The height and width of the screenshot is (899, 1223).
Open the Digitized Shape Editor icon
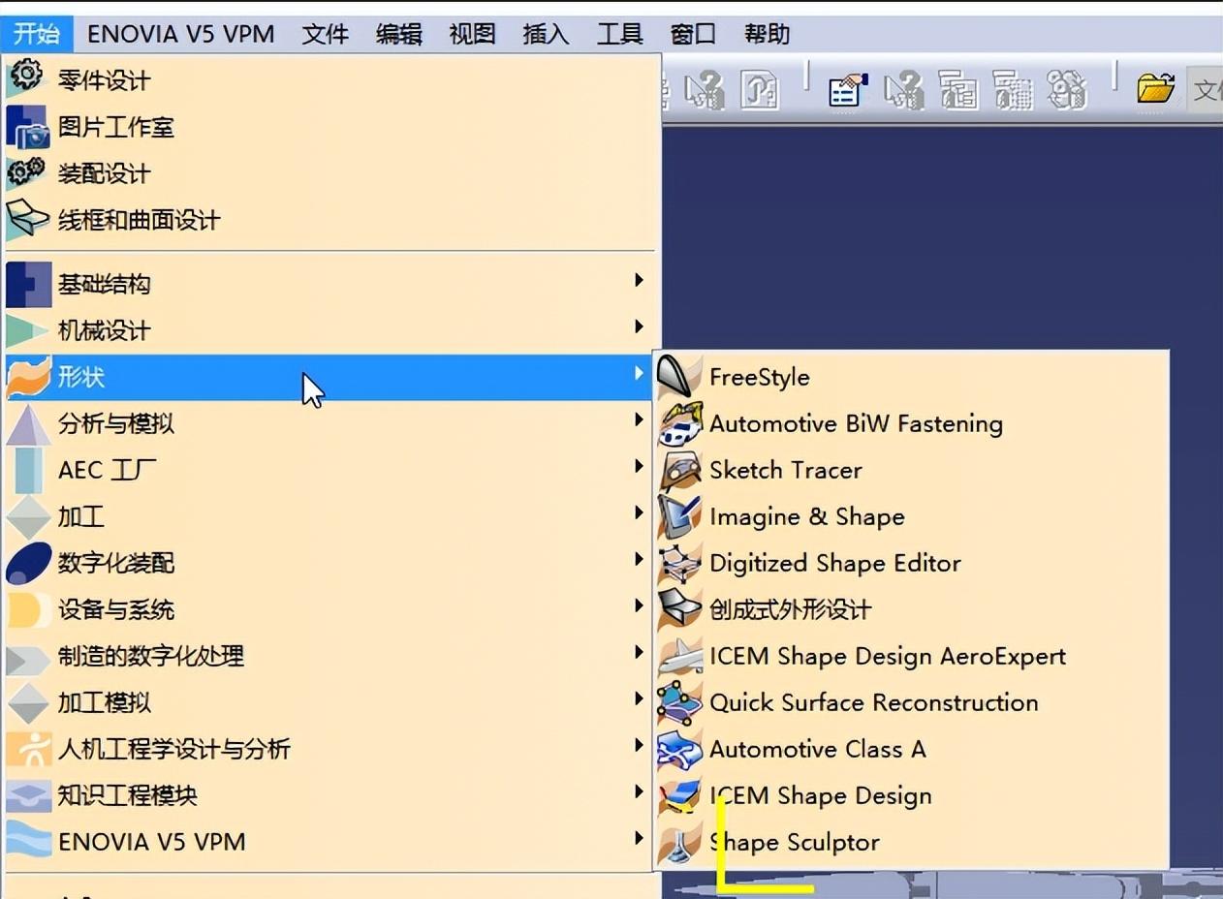point(679,563)
